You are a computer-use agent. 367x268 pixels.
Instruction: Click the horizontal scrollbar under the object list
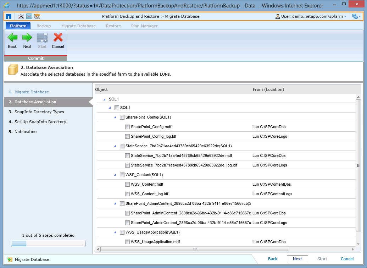(x=195, y=249)
